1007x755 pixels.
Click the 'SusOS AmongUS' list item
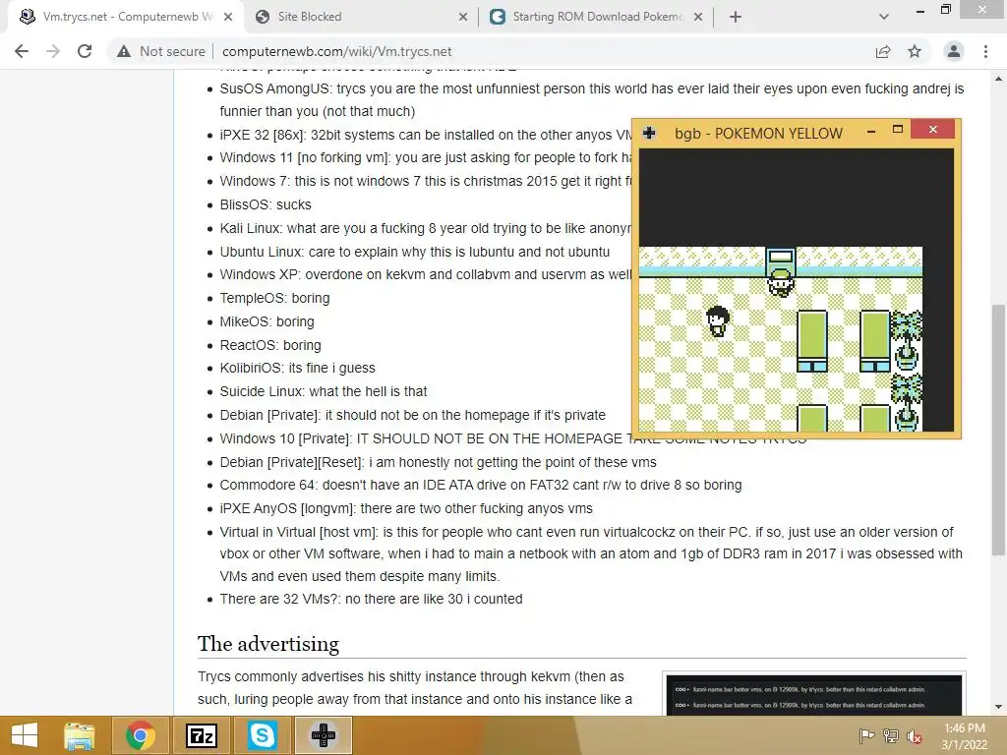pos(591,99)
